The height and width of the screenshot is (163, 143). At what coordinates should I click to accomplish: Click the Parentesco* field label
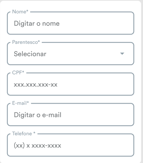point(26,42)
